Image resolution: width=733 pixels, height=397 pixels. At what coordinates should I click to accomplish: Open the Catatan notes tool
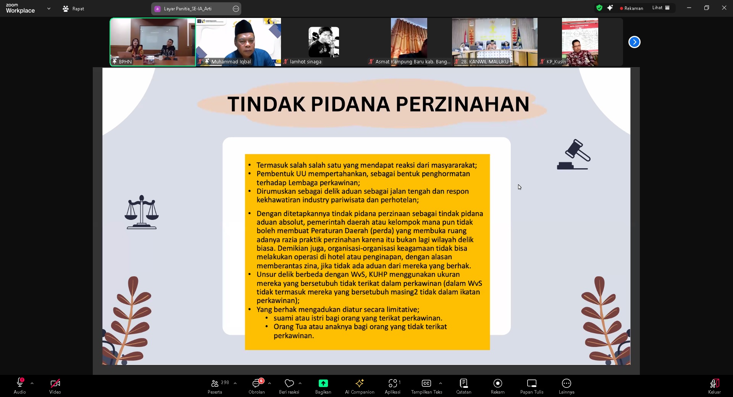pos(463,386)
